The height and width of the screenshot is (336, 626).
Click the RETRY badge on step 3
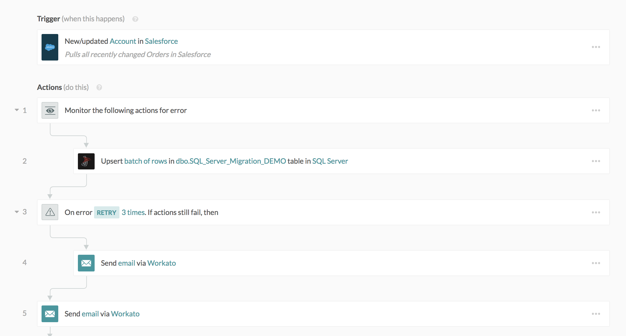106,212
